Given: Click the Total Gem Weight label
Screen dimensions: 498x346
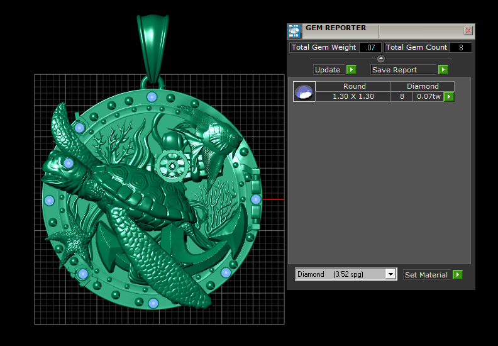Looking at the screenshot, I should coord(324,47).
